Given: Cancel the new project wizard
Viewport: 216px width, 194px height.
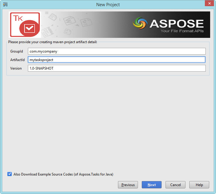Looking at the screenshot, I should [175, 185].
